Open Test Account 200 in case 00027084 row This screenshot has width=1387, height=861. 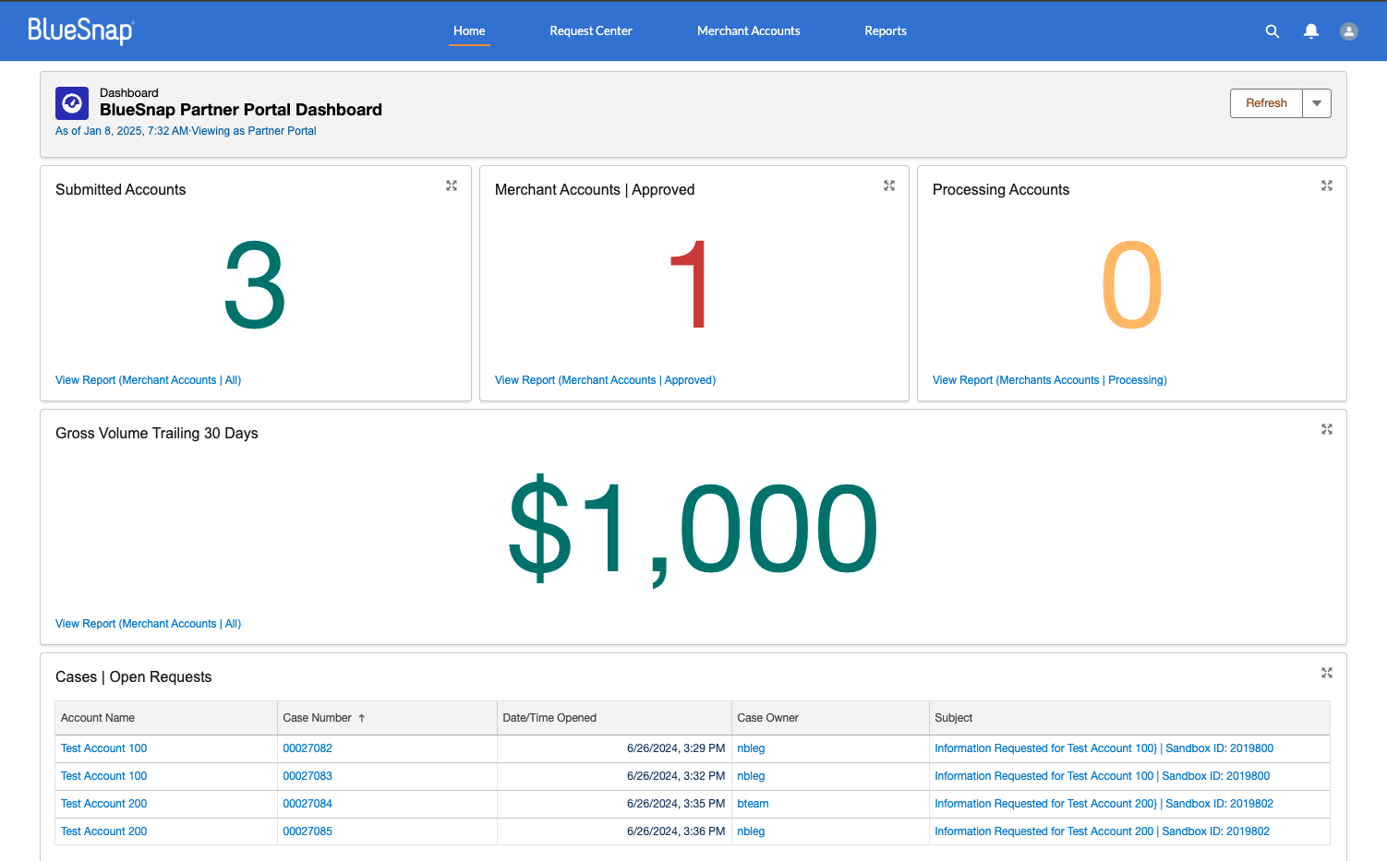(103, 804)
